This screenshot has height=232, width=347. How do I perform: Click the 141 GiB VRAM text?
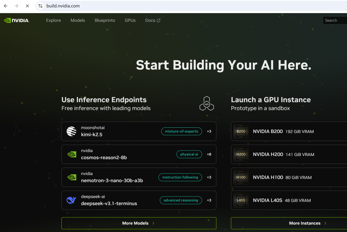tap(300, 155)
